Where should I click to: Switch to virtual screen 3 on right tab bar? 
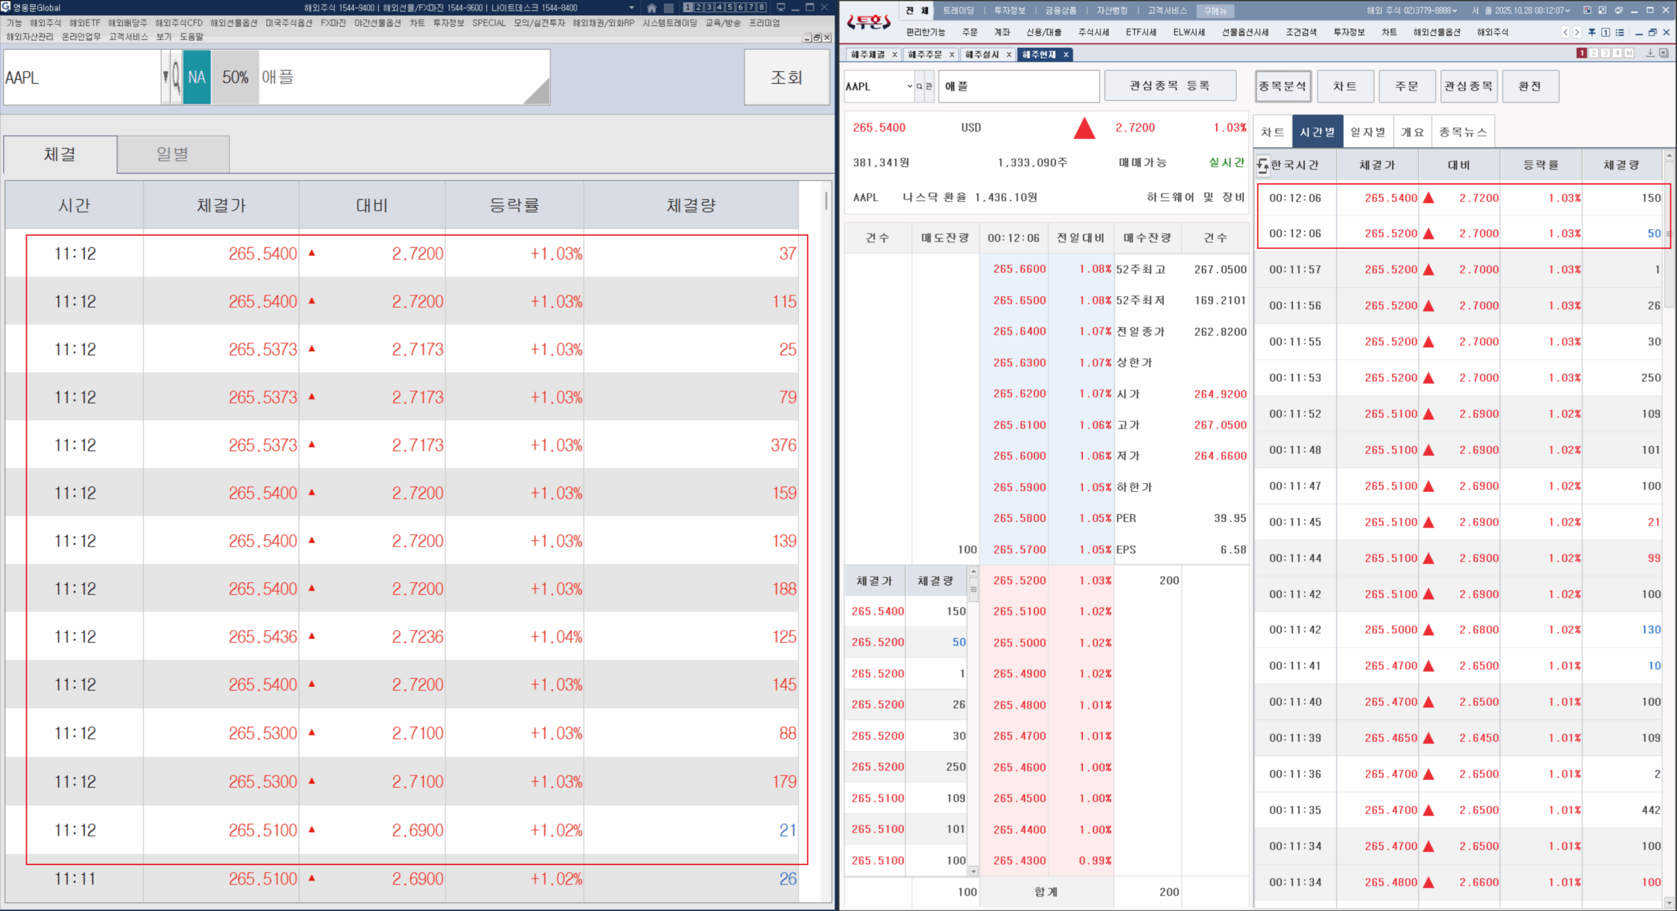[x=1606, y=53]
